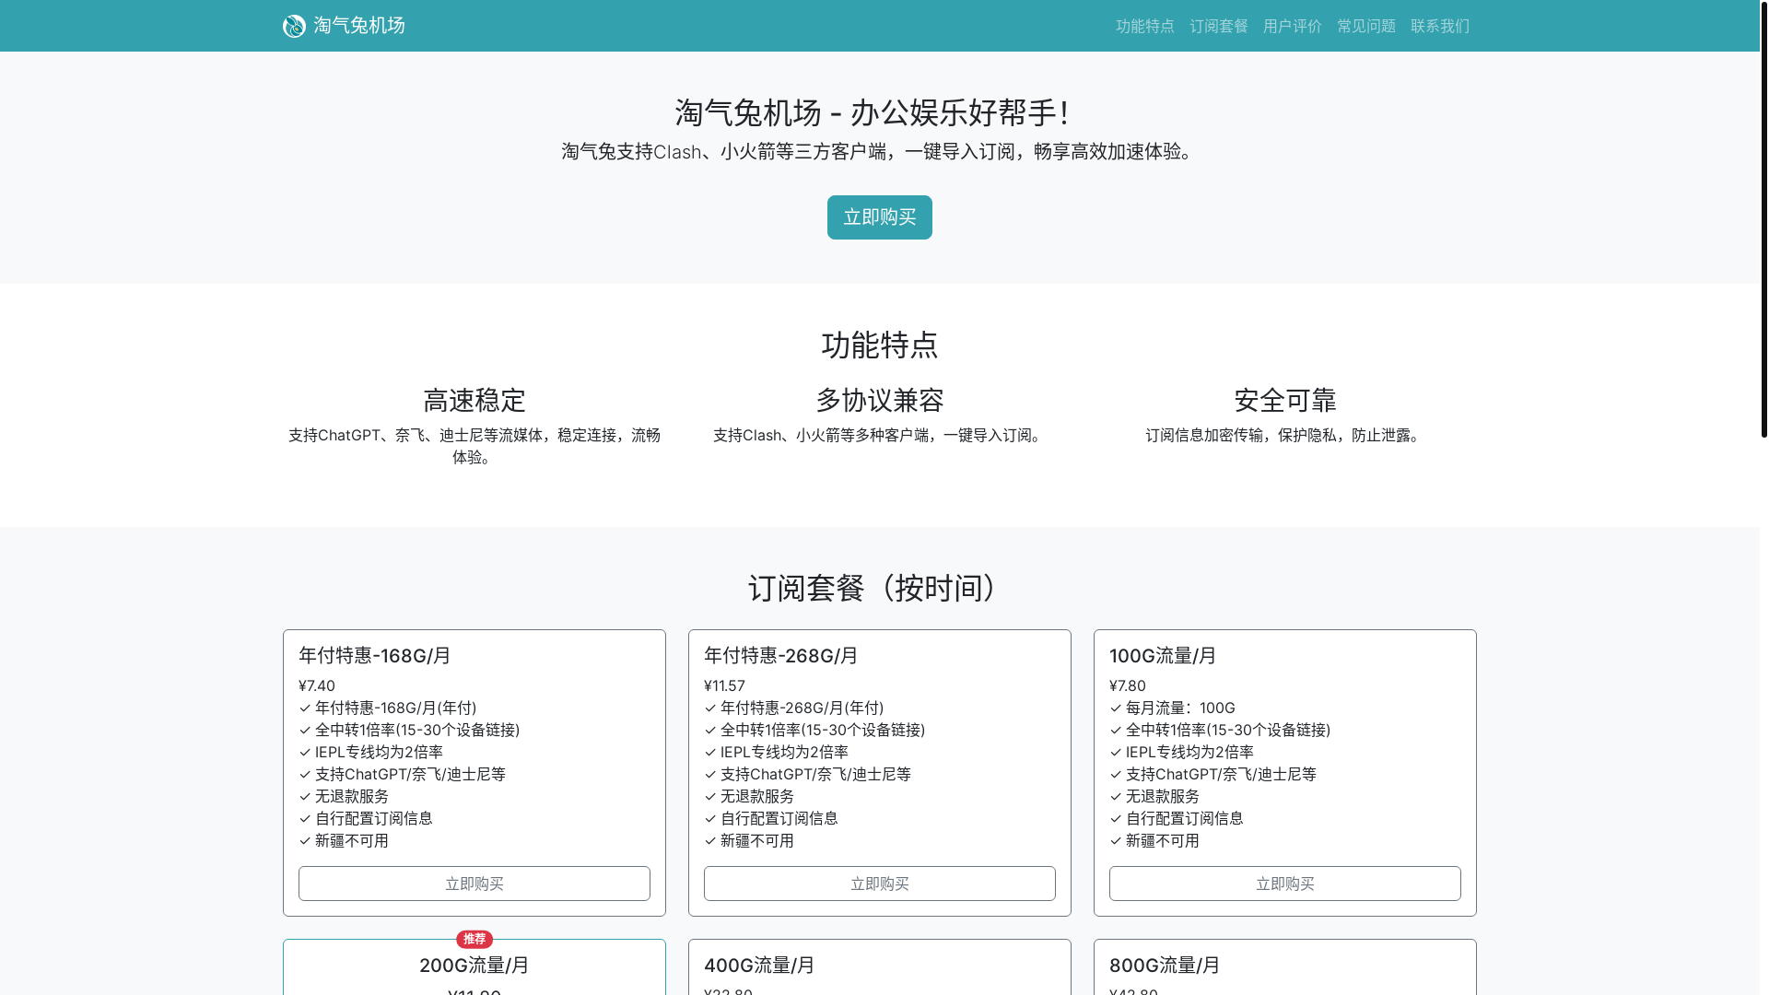Click checkmark beside 年付特惠-268G/月(年付)
1769x995 pixels.
(x=710, y=708)
